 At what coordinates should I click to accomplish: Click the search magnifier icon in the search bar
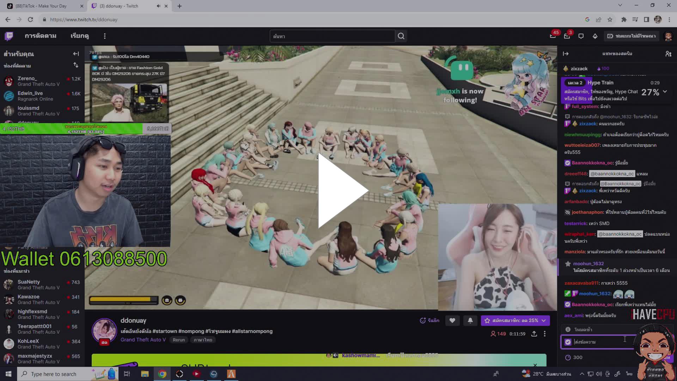[x=401, y=36]
